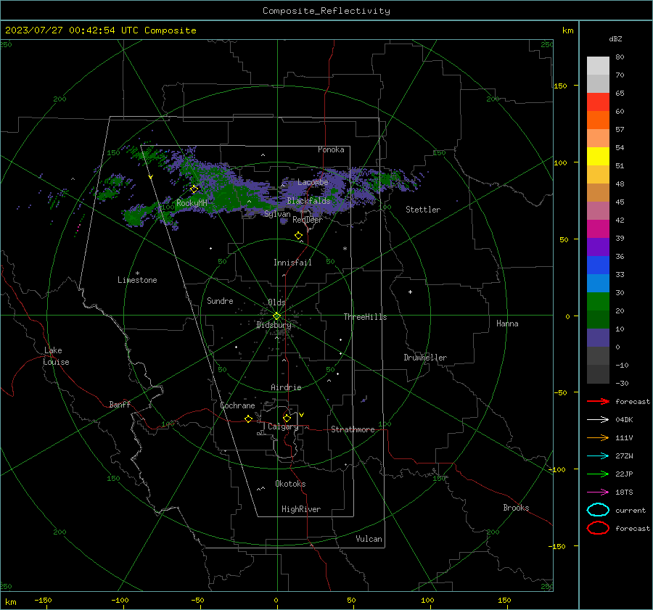The height and width of the screenshot is (610, 653).
Task: Click the 'Limestone' label on map
Action: coord(137,280)
